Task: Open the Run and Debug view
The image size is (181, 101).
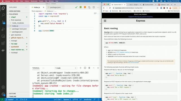Action: pyautogui.click(x=3, y=29)
